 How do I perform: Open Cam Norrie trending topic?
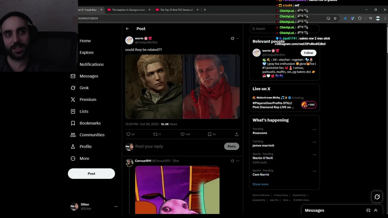click(x=261, y=174)
